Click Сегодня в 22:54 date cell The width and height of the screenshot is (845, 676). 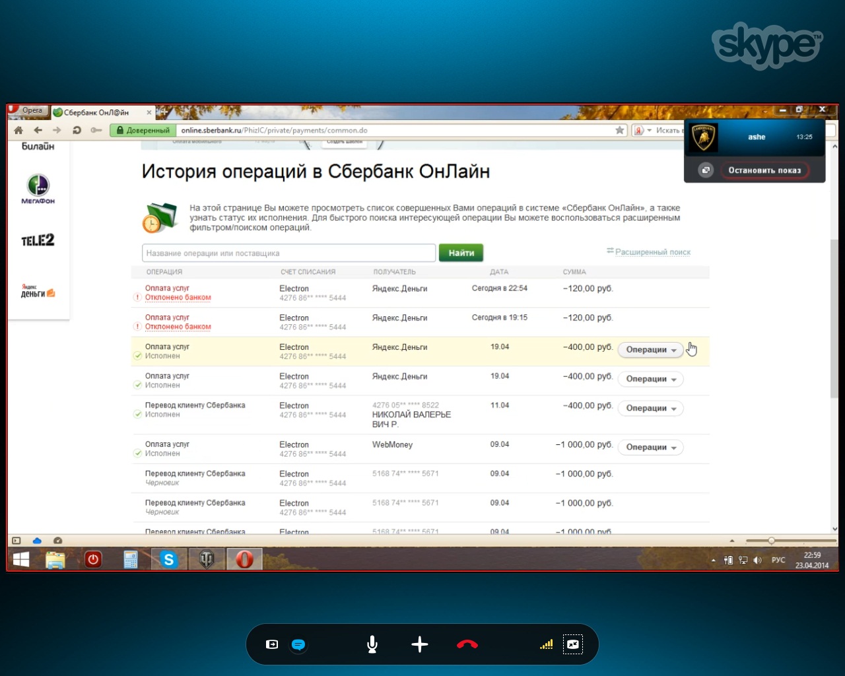(500, 288)
